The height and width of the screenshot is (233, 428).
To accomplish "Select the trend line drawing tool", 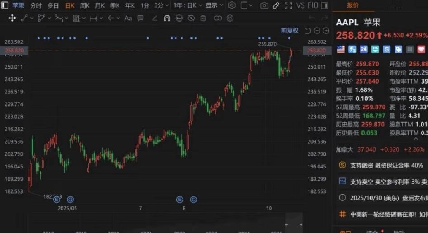I will [x=24, y=18].
